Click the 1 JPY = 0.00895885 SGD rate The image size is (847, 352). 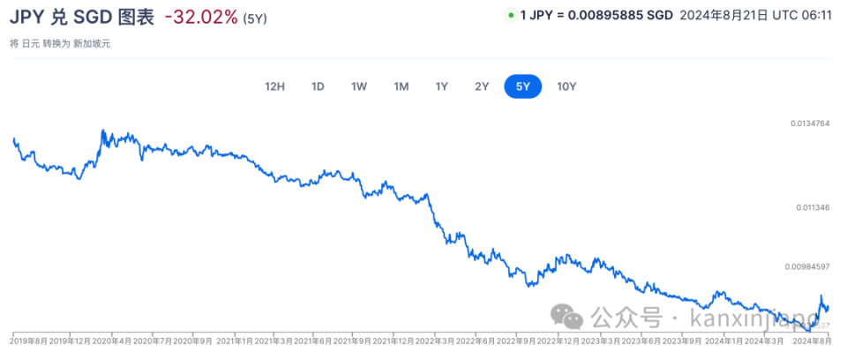pyautogui.click(x=596, y=16)
